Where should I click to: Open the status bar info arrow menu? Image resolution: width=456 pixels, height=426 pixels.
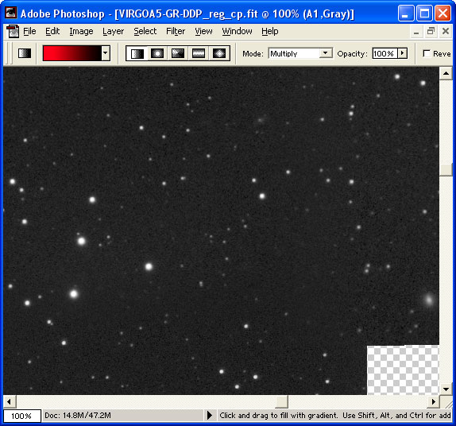coord(210,415)
